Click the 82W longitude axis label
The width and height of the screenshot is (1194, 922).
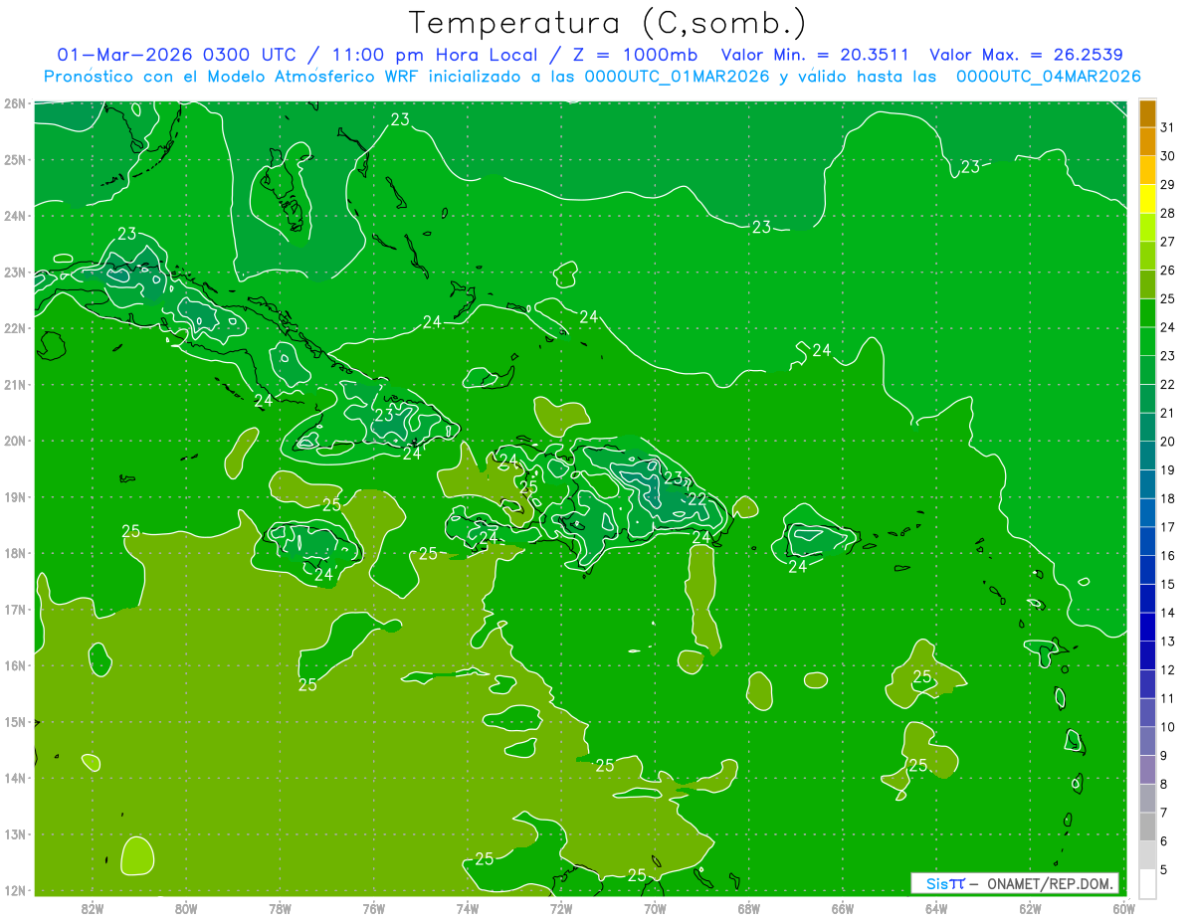92,908
